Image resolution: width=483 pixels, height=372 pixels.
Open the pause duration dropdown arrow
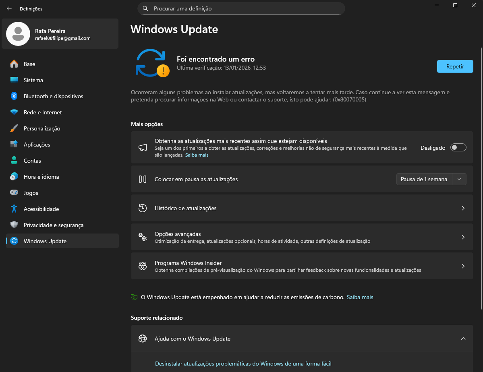[459, 179]
